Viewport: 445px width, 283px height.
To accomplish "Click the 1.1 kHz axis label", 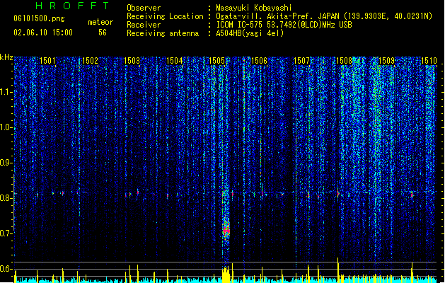I will (x=6, y=92).
